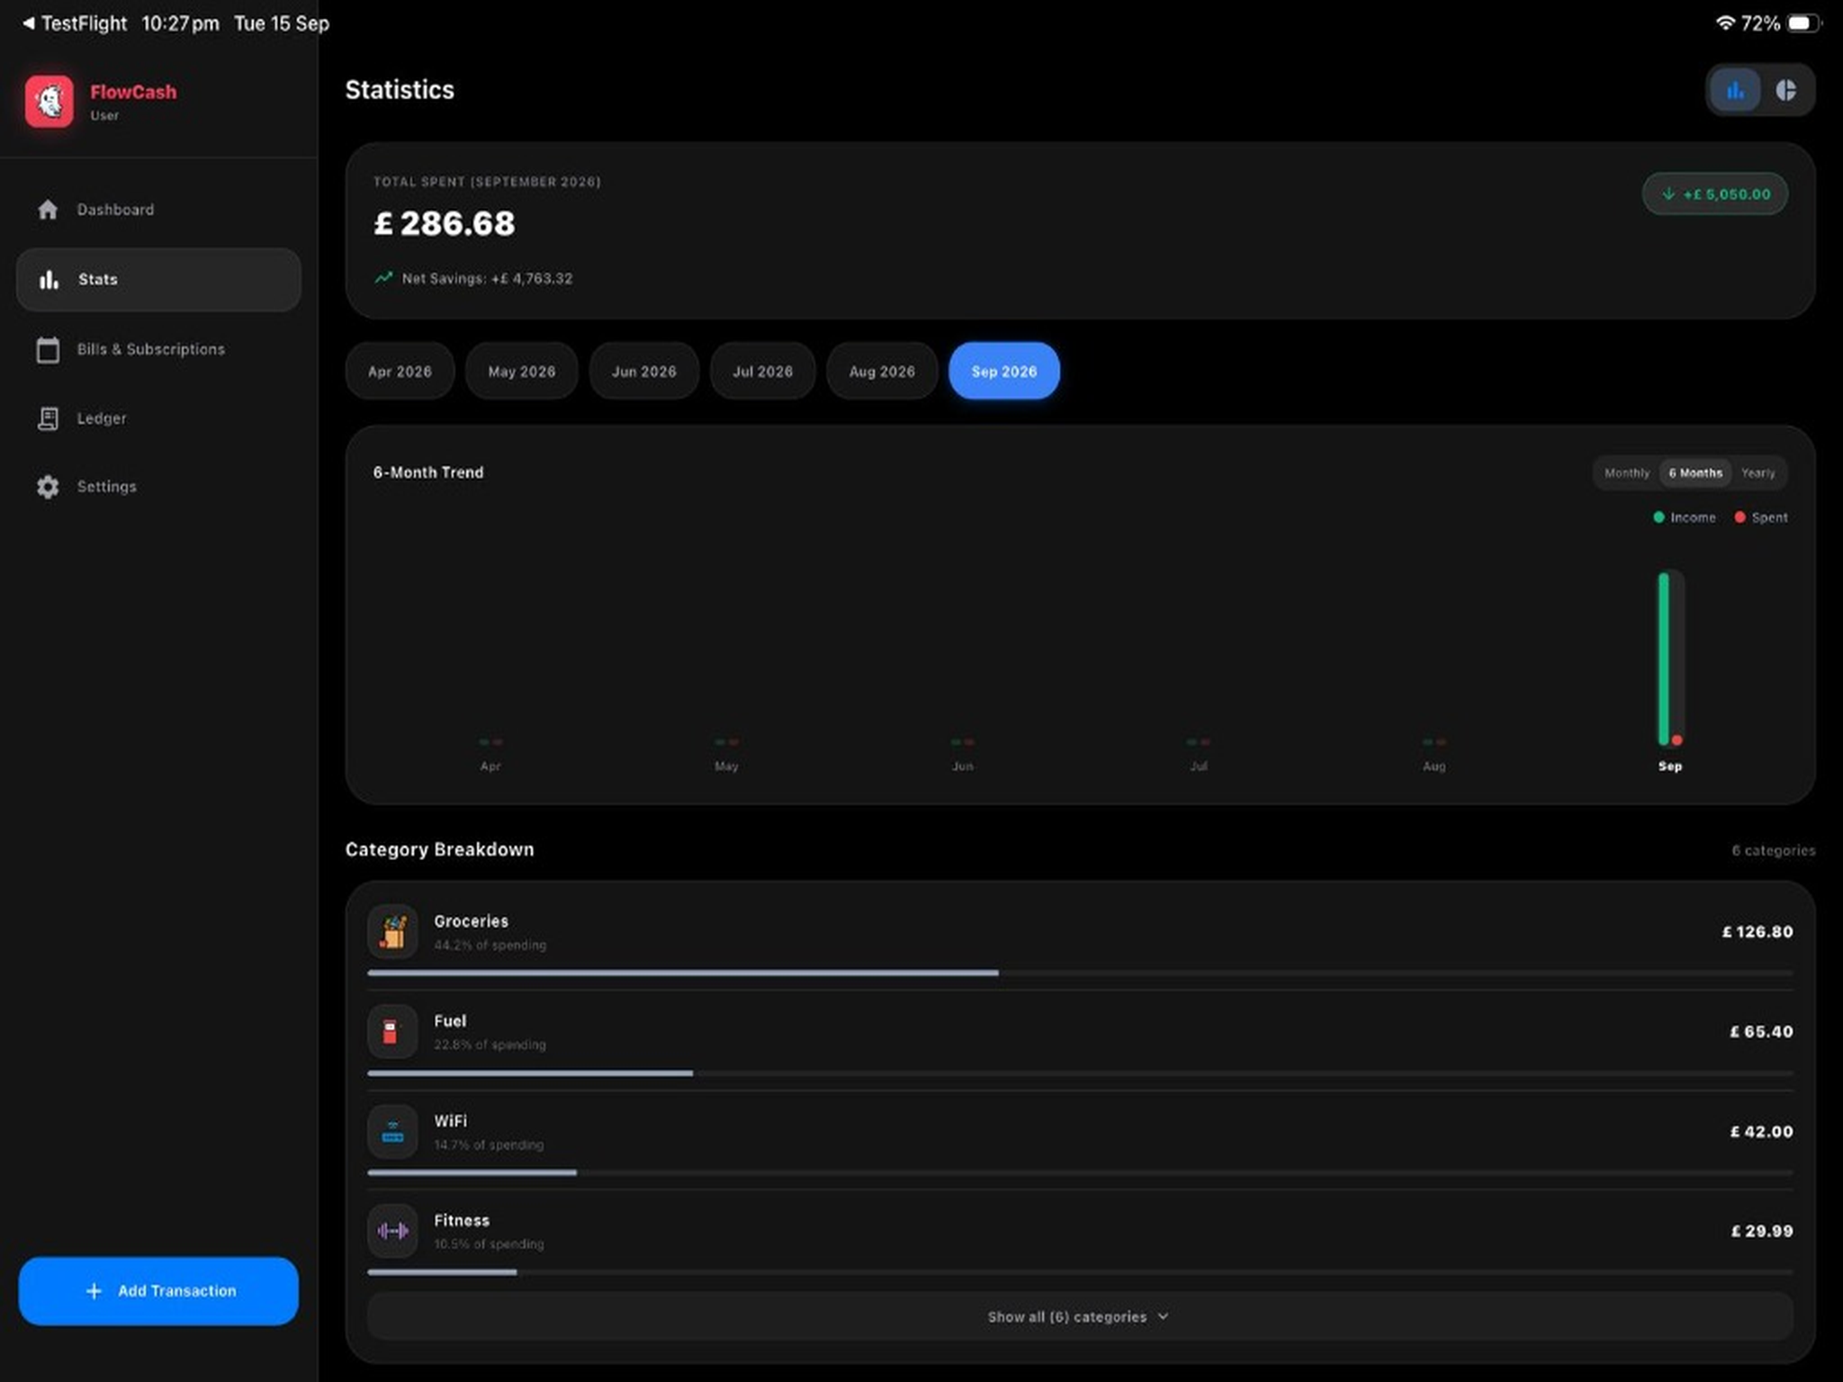Viewport: 1843px width, 1382px height.
Task: Click the Groceries spending progress bar
Action: [1080, 974]
